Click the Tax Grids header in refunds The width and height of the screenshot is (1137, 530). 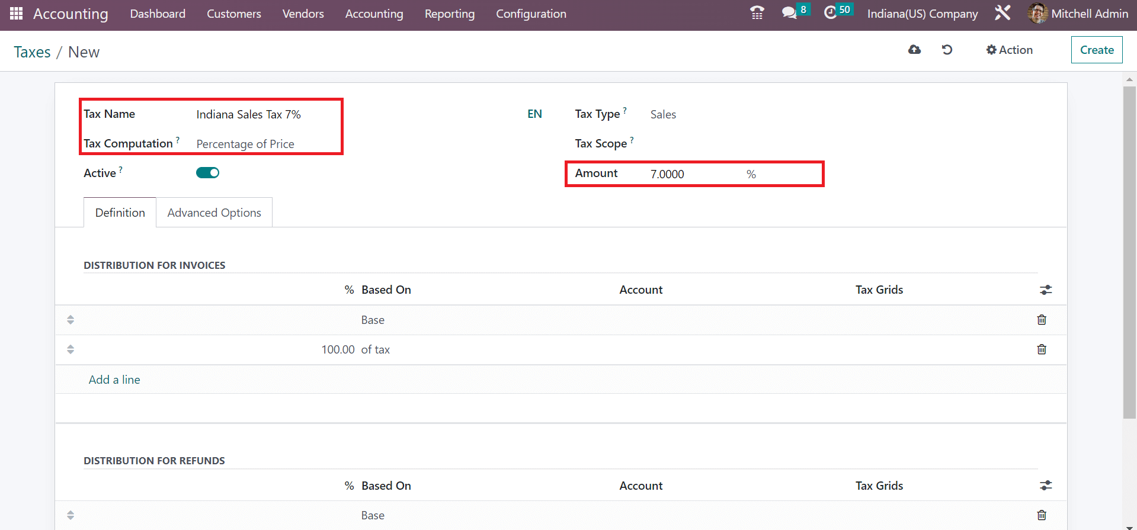coord(879,486)
